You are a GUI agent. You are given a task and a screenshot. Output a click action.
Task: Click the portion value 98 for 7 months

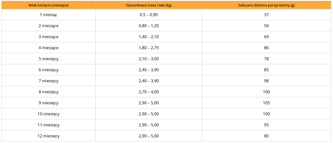click(x=266, y=81)
